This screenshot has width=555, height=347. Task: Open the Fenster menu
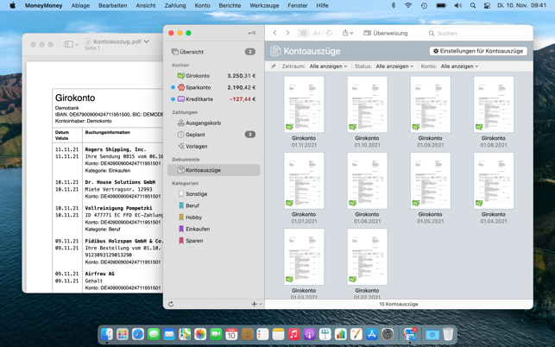297,5
